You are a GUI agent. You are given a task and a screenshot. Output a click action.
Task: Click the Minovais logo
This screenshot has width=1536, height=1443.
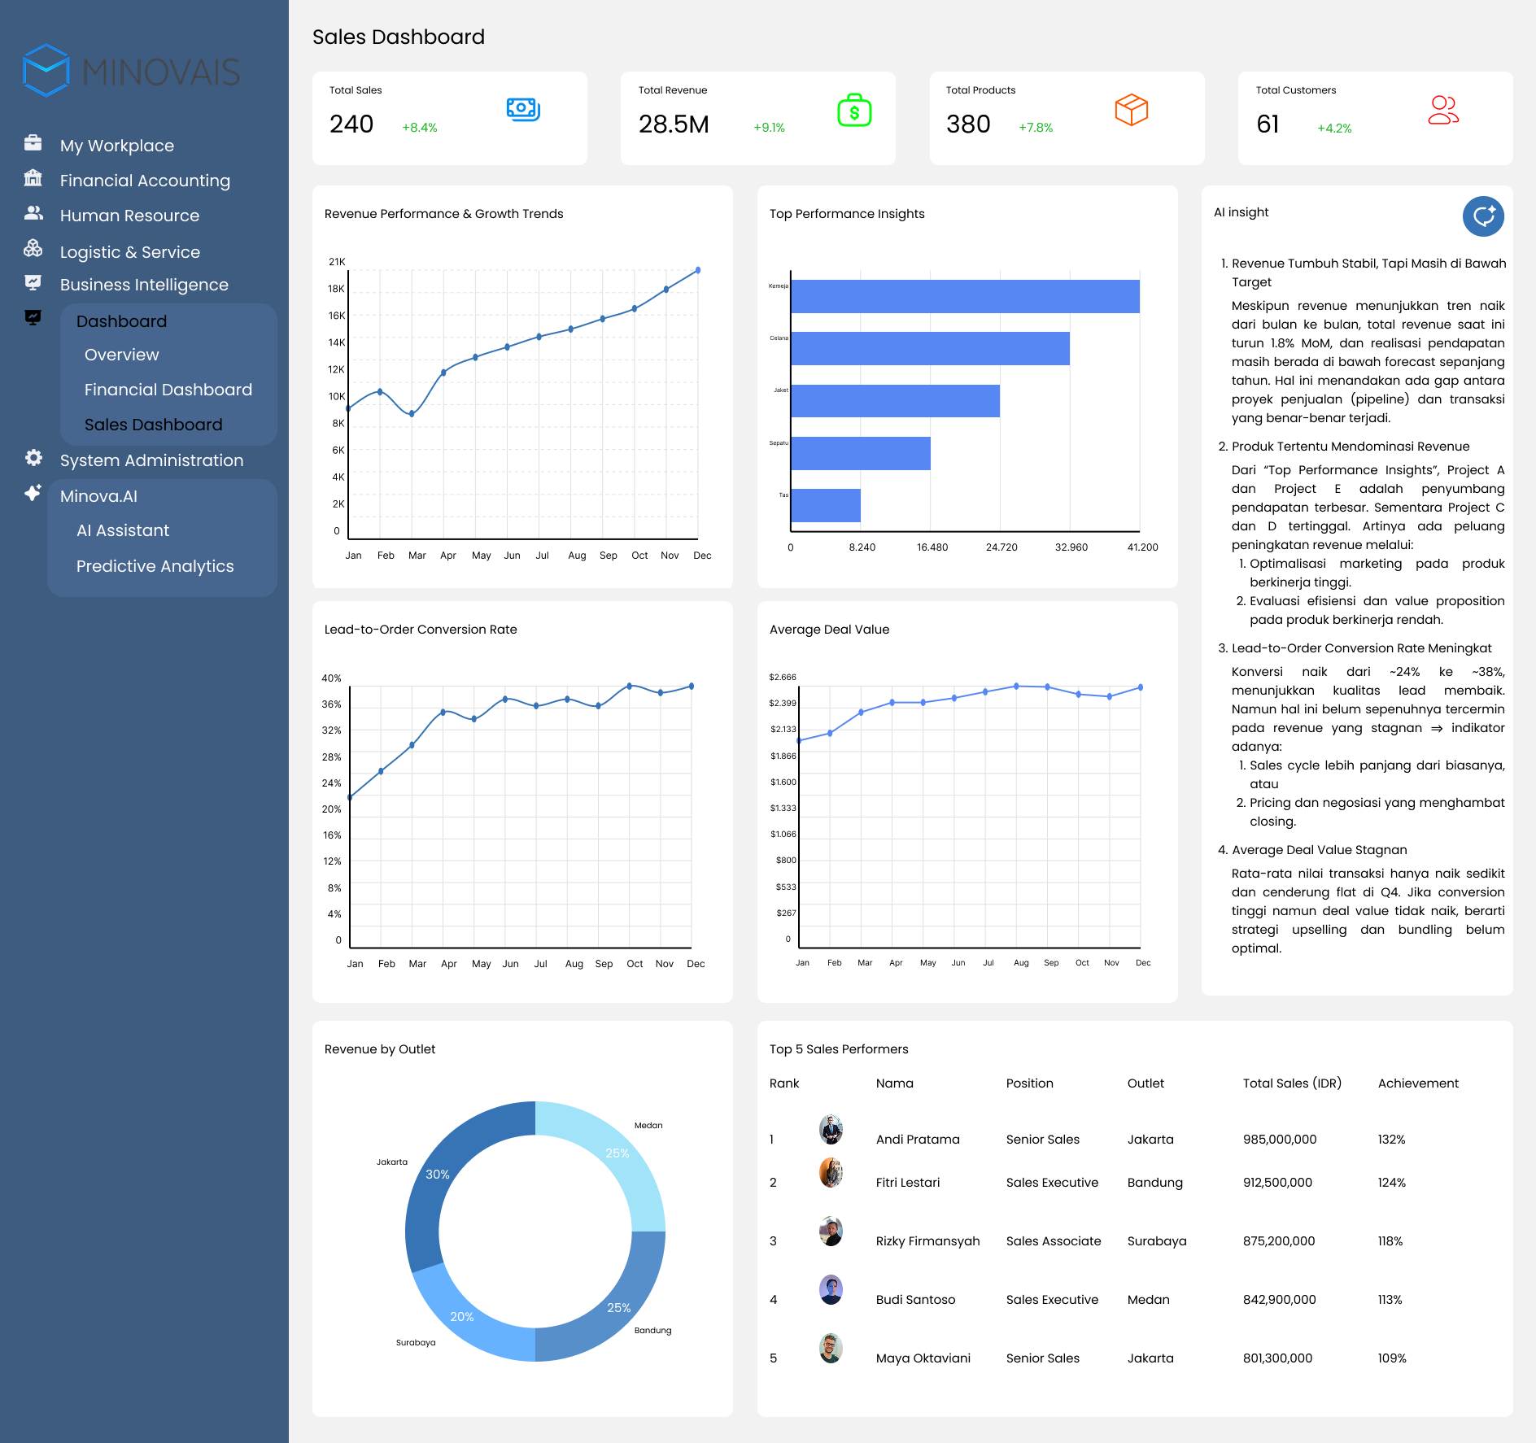click(x=132, y=72)
